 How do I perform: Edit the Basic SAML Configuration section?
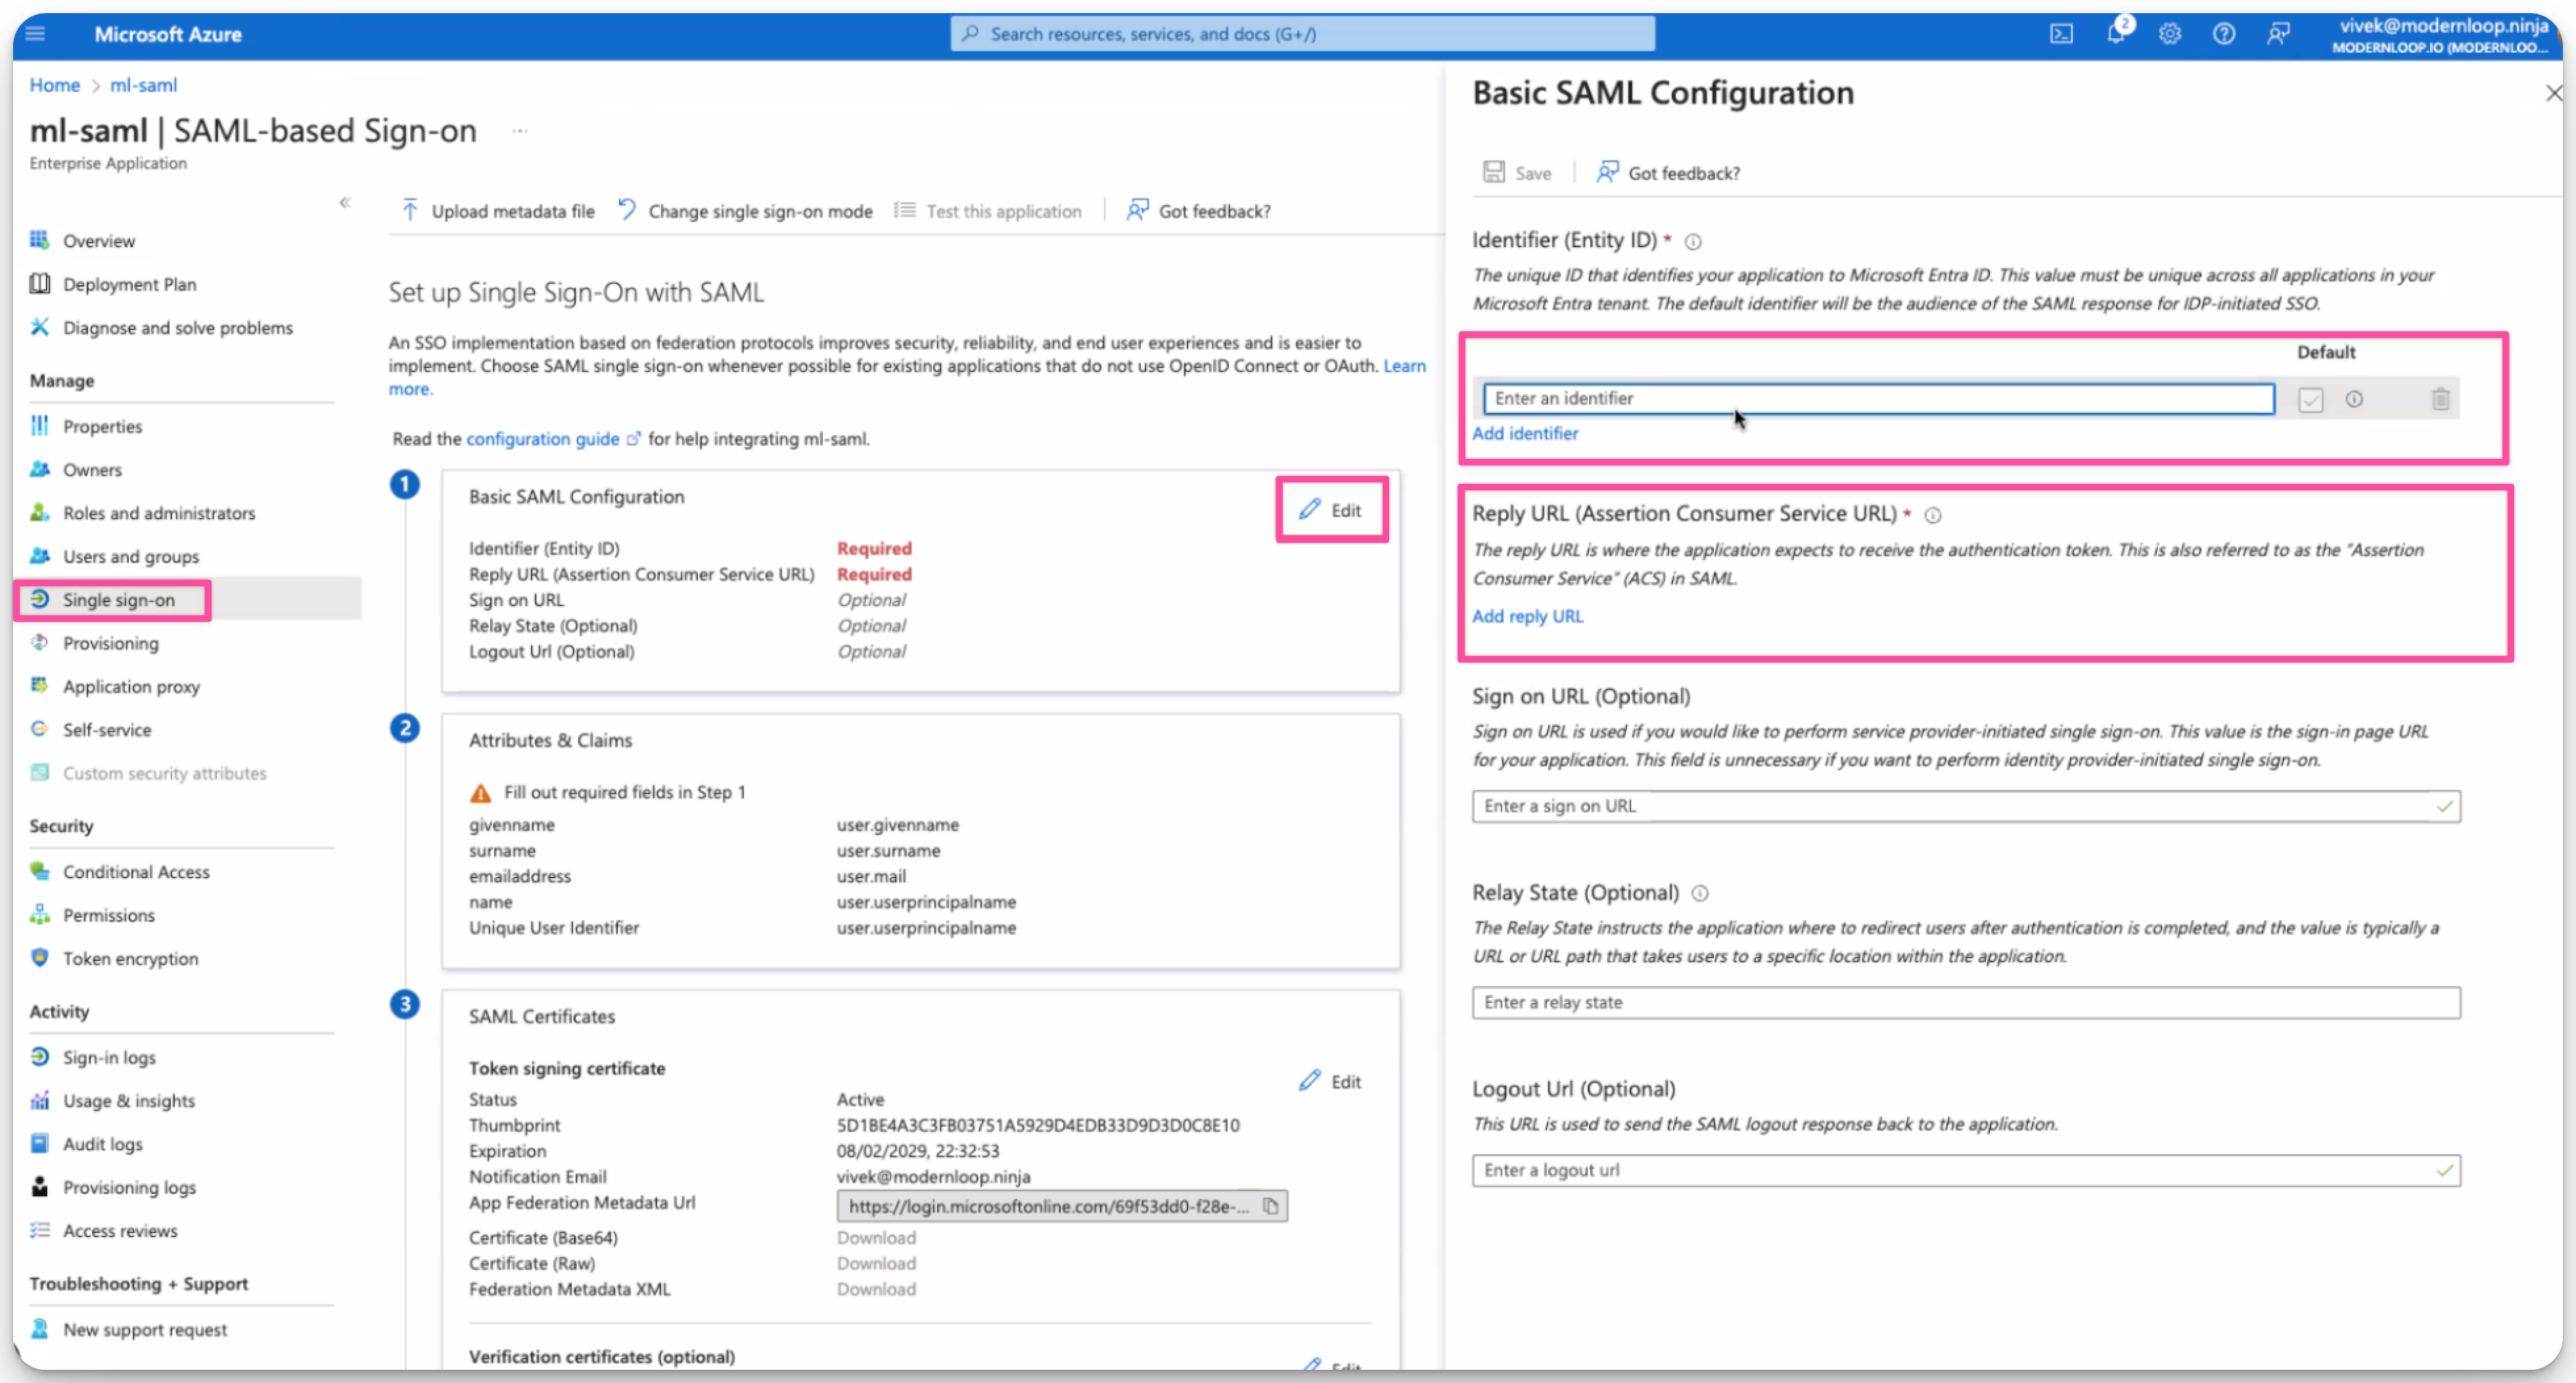(1331, 510)
